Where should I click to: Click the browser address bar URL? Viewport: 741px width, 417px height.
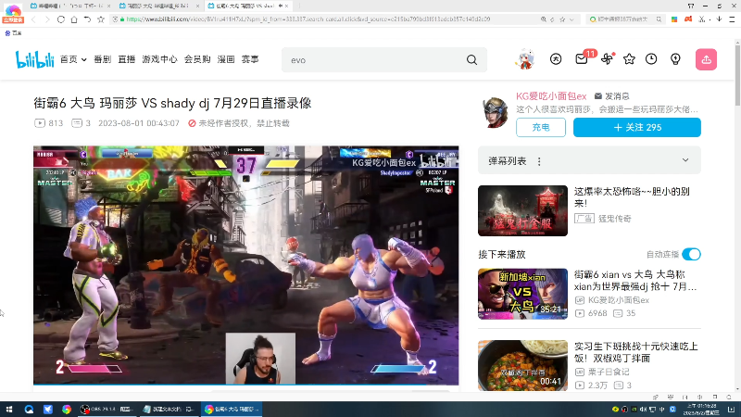[308, 19]
